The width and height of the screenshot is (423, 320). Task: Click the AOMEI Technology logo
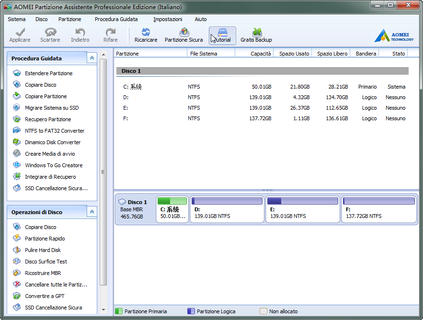coord(394,35)
